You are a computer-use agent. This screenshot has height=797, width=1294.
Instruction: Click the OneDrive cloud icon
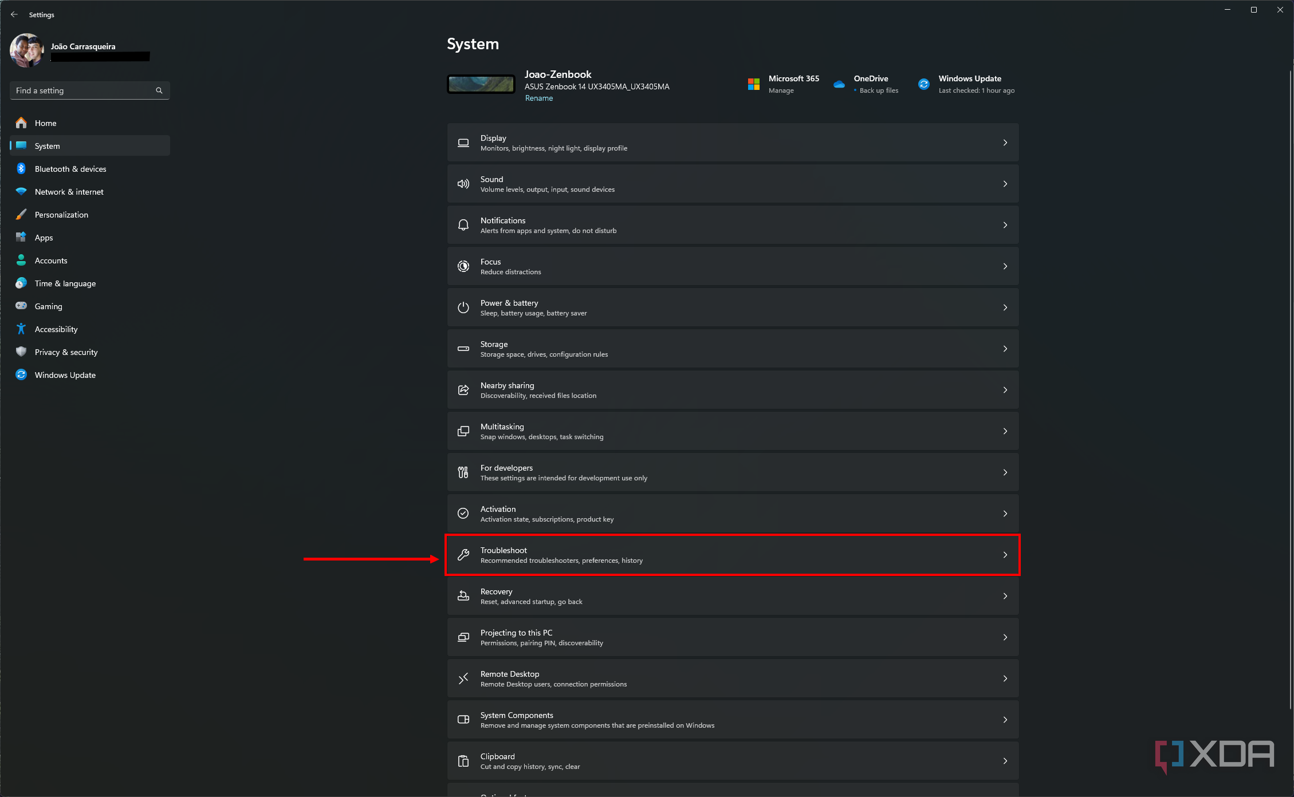pos(839,84)
